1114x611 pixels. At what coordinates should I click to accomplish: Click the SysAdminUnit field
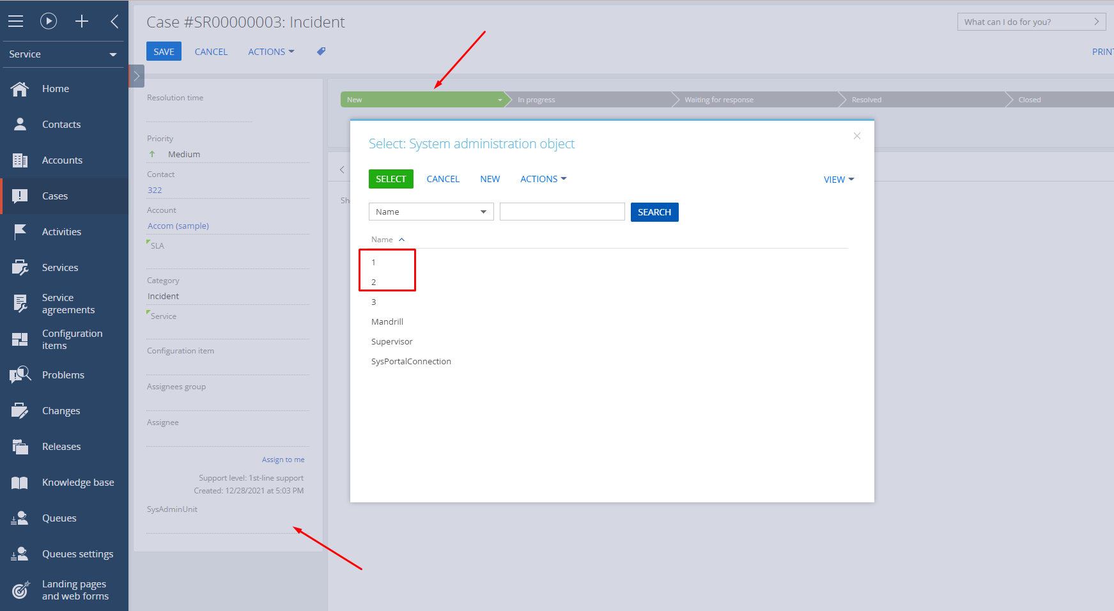click(228, 525)
